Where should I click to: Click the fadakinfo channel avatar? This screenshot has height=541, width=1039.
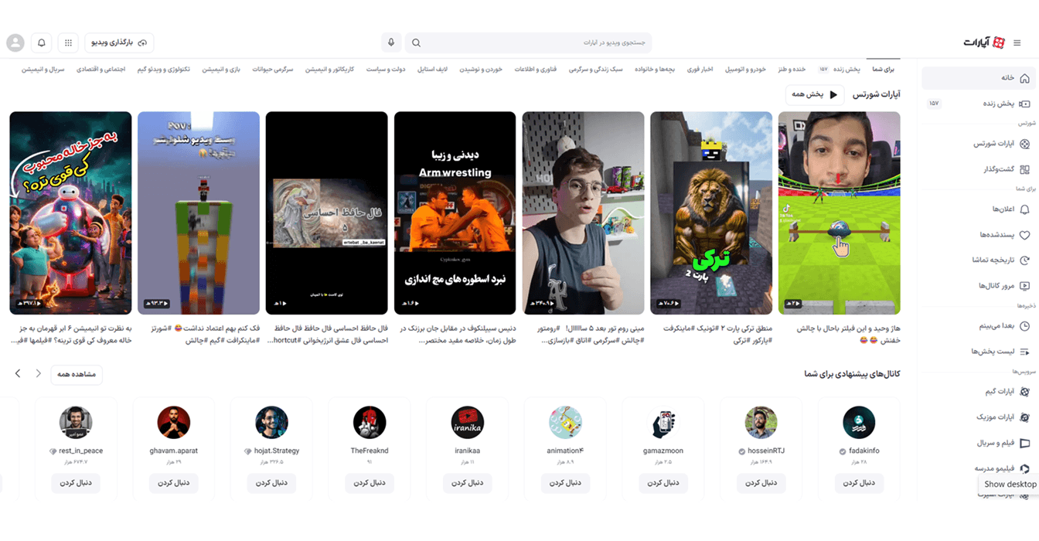tap(859, 423)
